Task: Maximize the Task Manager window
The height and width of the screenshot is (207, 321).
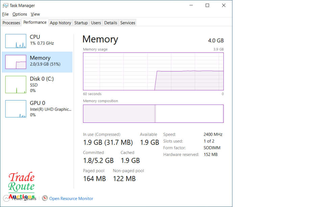Action: (207, 5)
